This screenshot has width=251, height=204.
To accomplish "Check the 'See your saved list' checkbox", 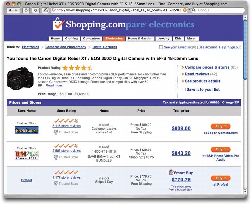I will tap(161, 47).
